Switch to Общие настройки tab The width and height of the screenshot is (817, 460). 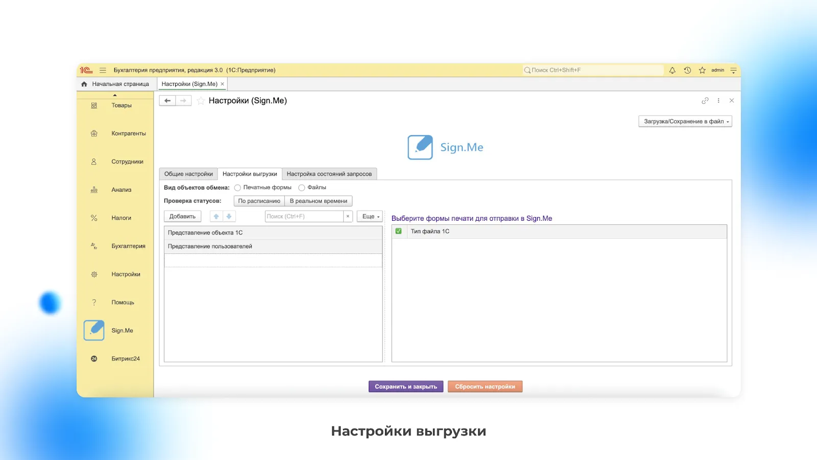(x=188, y=174)
